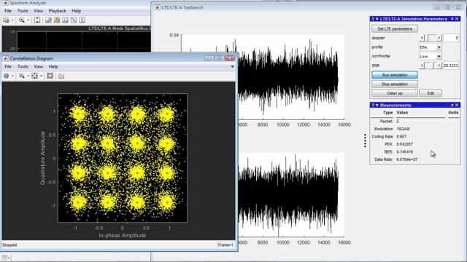This screenshot has height=262, width=467.
Task: Open File menu in Spectrum Analyzer
Action: coord(8,11)
